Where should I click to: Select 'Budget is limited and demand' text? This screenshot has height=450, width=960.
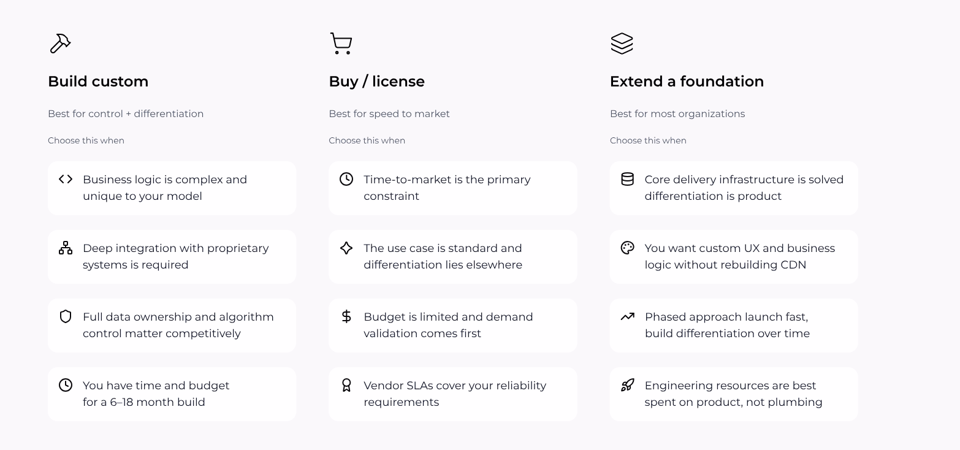tap(448, 317)
